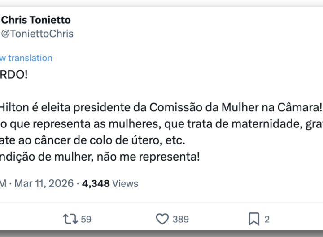Open Chris Tonietto's profile via display name
323x237 pixels.
pyautogui.click(x=36, y=20)
